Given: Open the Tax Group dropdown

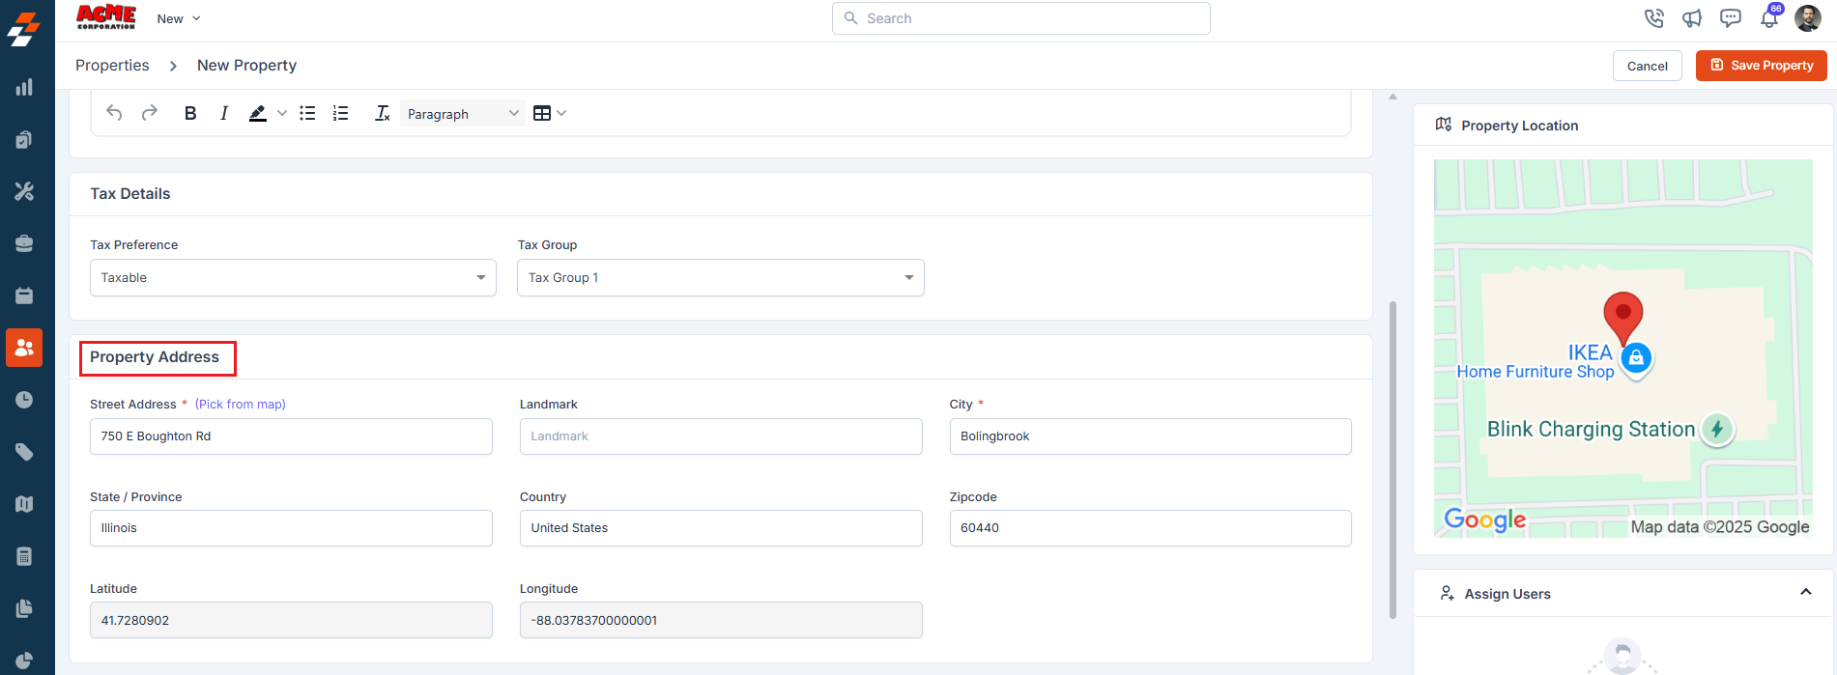Looking at the screenshot, I should coord(721,277).
